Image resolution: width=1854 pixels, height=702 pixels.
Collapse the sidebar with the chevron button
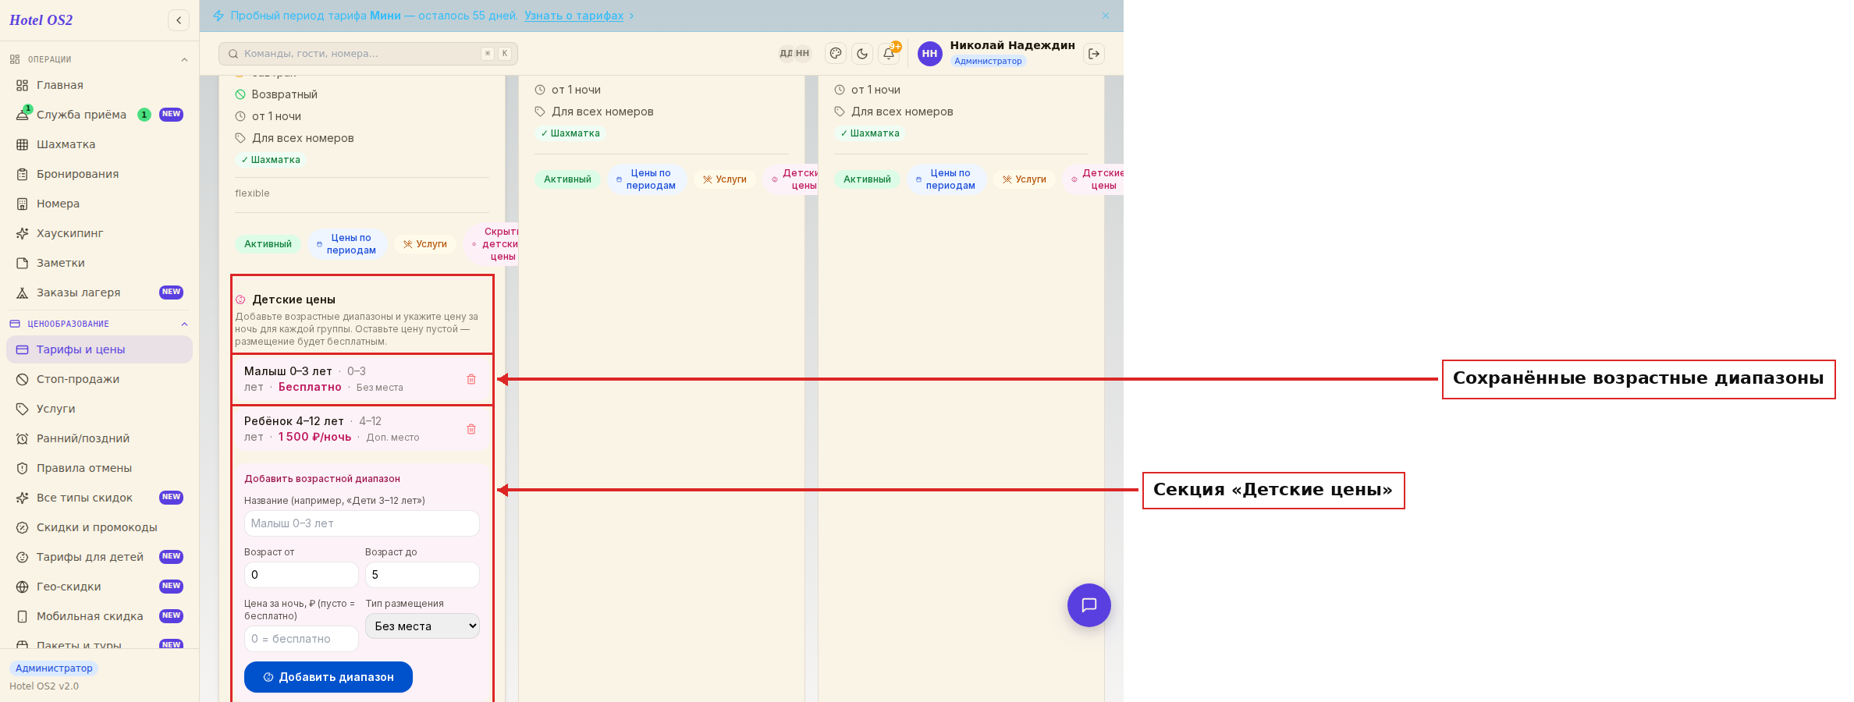[179, 20]
